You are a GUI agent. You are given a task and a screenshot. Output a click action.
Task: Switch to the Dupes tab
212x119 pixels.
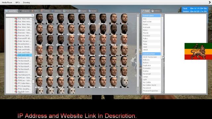[82, 11]
